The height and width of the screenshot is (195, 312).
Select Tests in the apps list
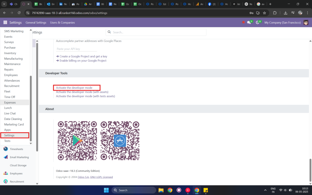[7, 141]
